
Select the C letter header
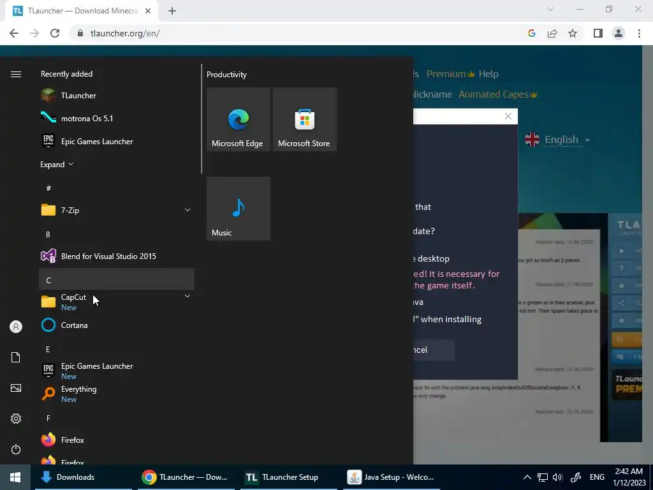[117, 279]
